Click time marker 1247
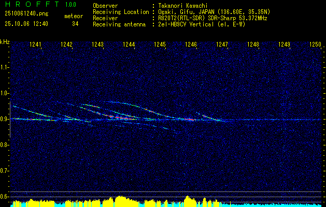326x207 pixels. [222, 44]
